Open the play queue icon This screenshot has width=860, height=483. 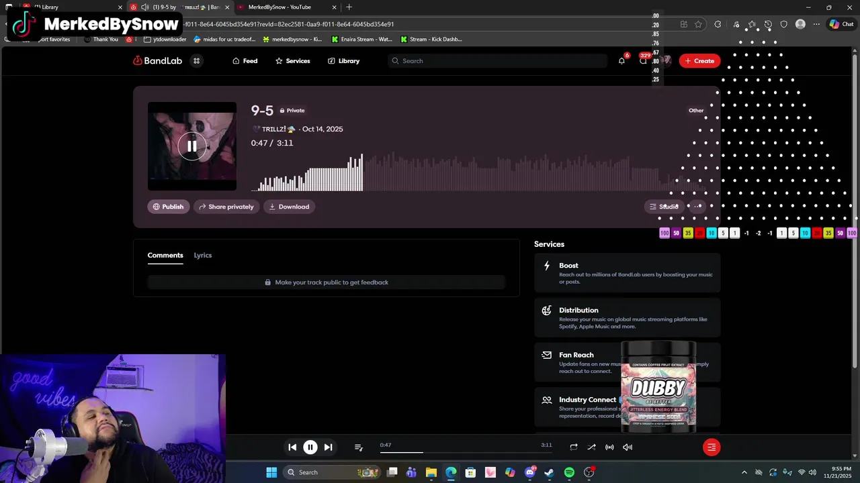click(x=359, y=447)
